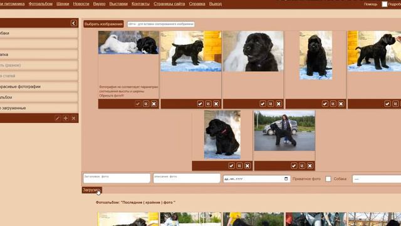
Task: Go to the Щенки menu item
Action: pyautogui.click(x=63, y=4)
